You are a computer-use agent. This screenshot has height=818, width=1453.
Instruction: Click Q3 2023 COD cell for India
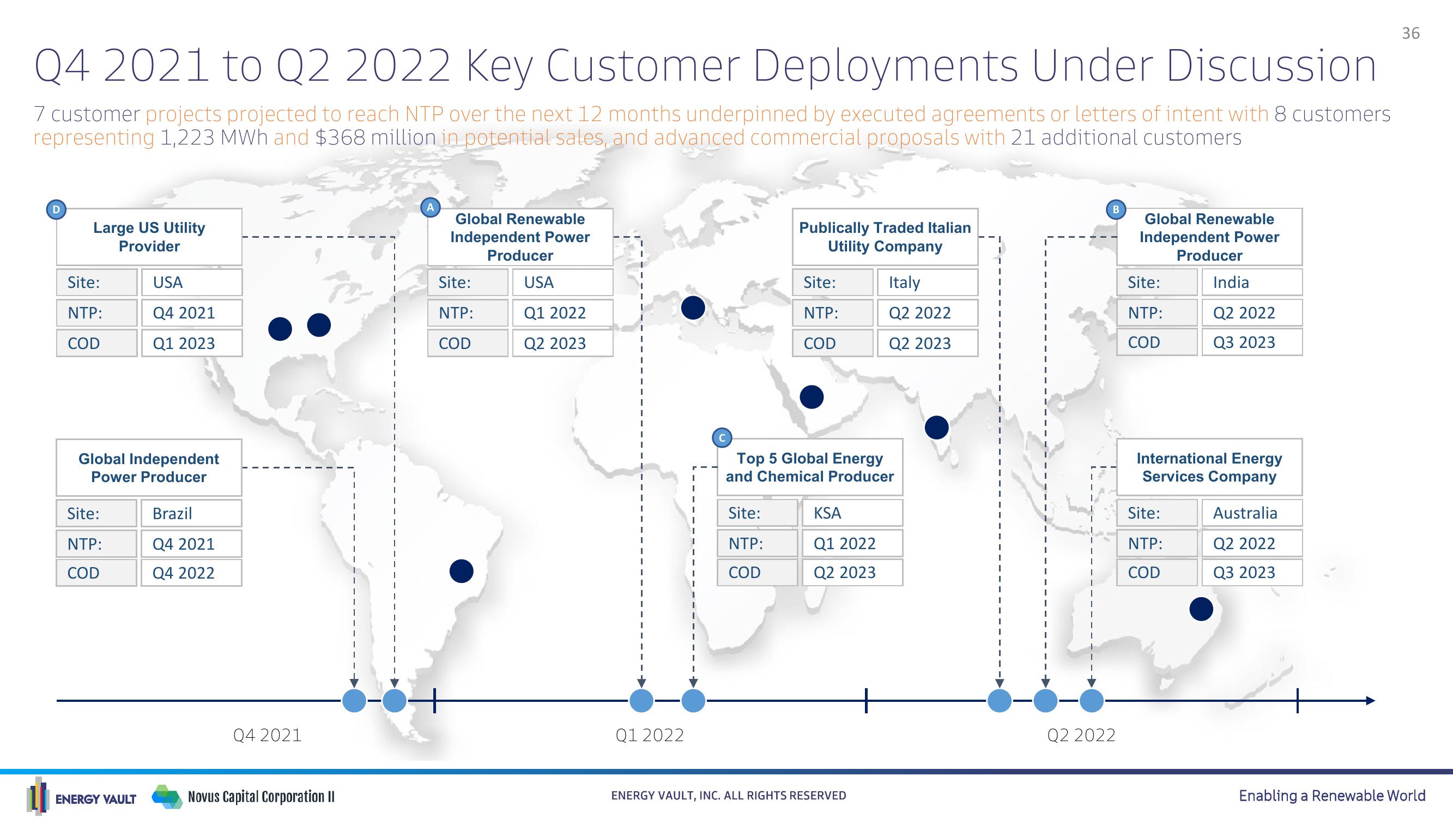pos(1252,342)
